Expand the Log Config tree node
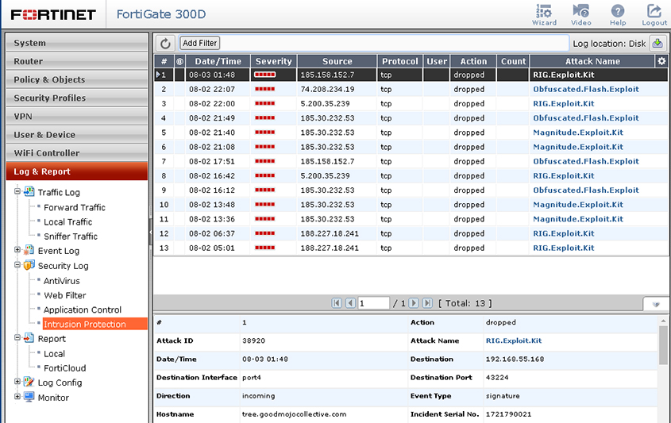Screen dimensions: 671x423 pos(17,382)
